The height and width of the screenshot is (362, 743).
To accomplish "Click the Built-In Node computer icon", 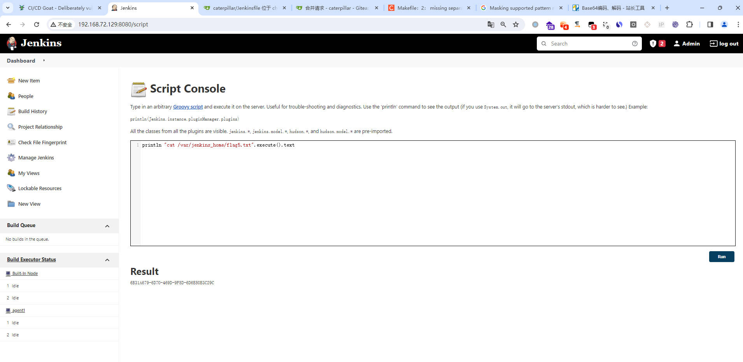I will click(8, 274).
